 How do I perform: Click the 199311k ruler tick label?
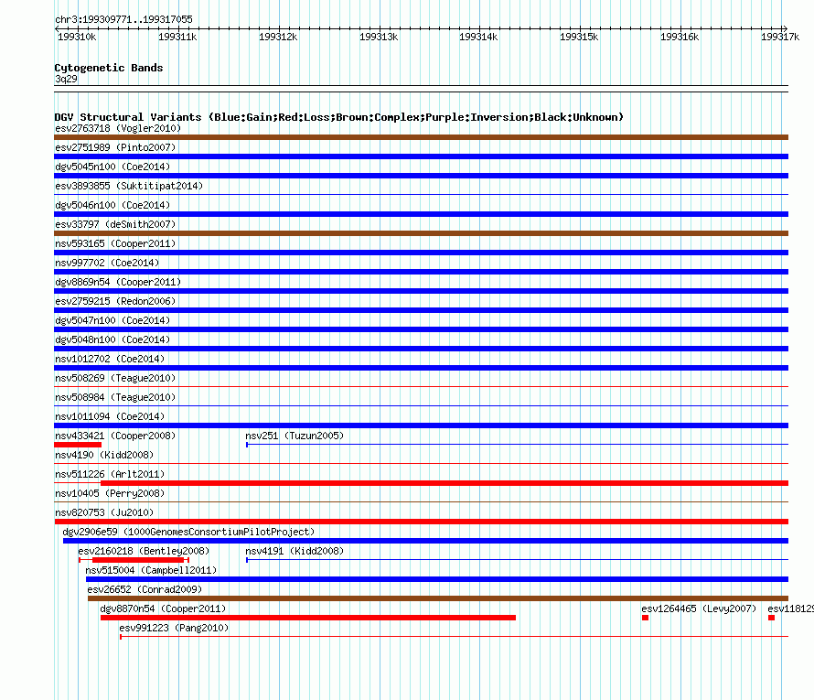point(177,37)
